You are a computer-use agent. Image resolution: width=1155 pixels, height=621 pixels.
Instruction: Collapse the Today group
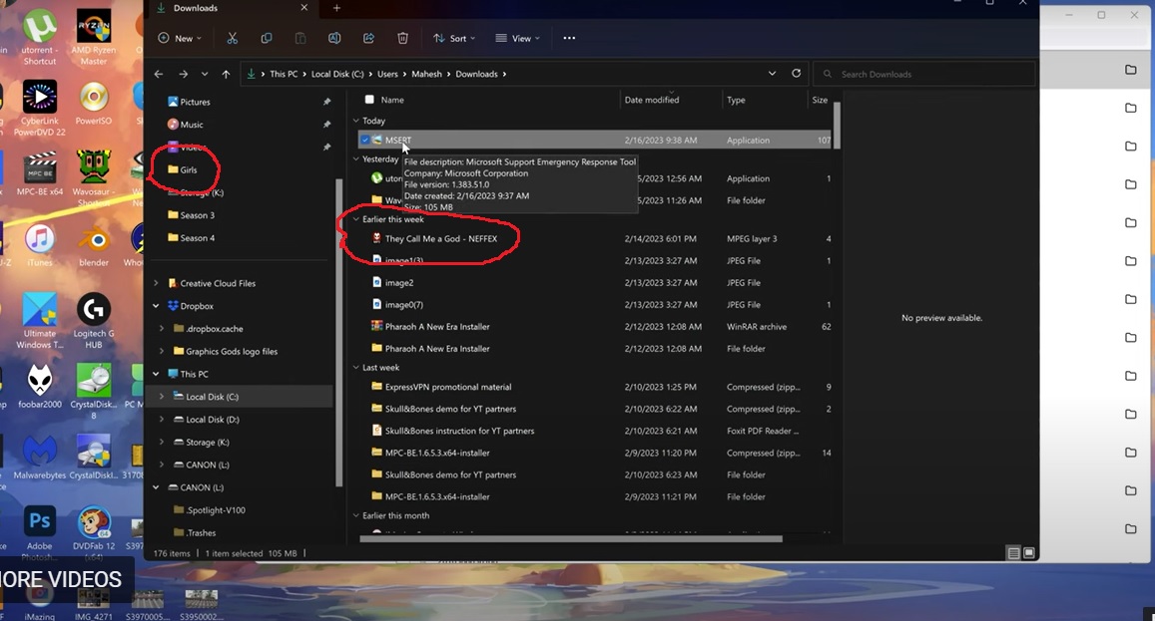[x=356, y=121]
